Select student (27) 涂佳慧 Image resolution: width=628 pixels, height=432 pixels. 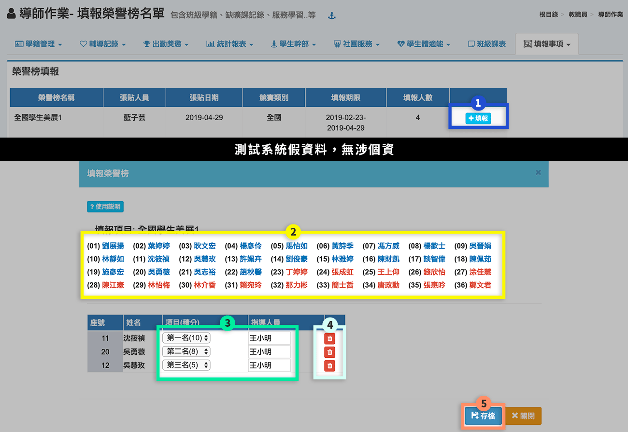[480, 272]
